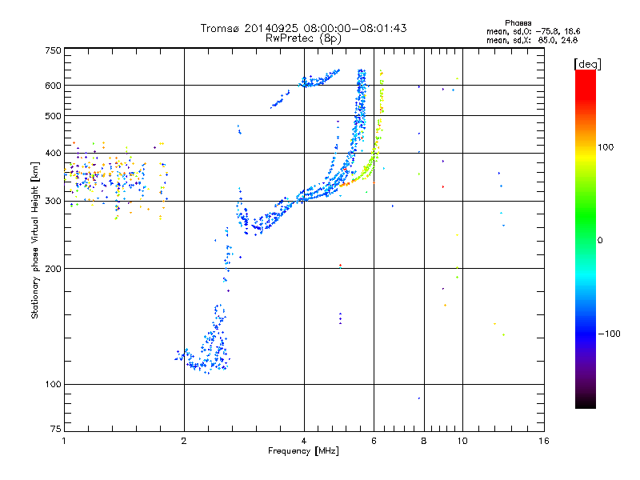The height and width of the screenshot is (480, 640).
Task: Click the plot title 'Tromsø 20140925 08:00:00-08:01:43'
Action: point(303,28)
